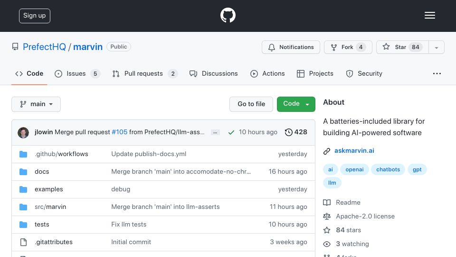Star the marvin repository

(x=402, y=47)
